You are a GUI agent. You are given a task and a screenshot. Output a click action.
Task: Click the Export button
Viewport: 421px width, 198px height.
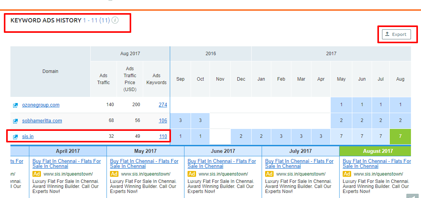coord(396,34)
